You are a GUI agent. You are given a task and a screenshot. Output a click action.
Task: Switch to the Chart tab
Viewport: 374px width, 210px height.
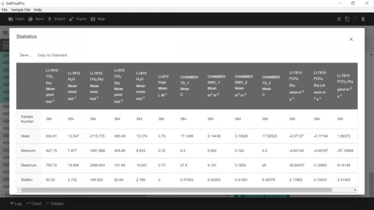34,204
